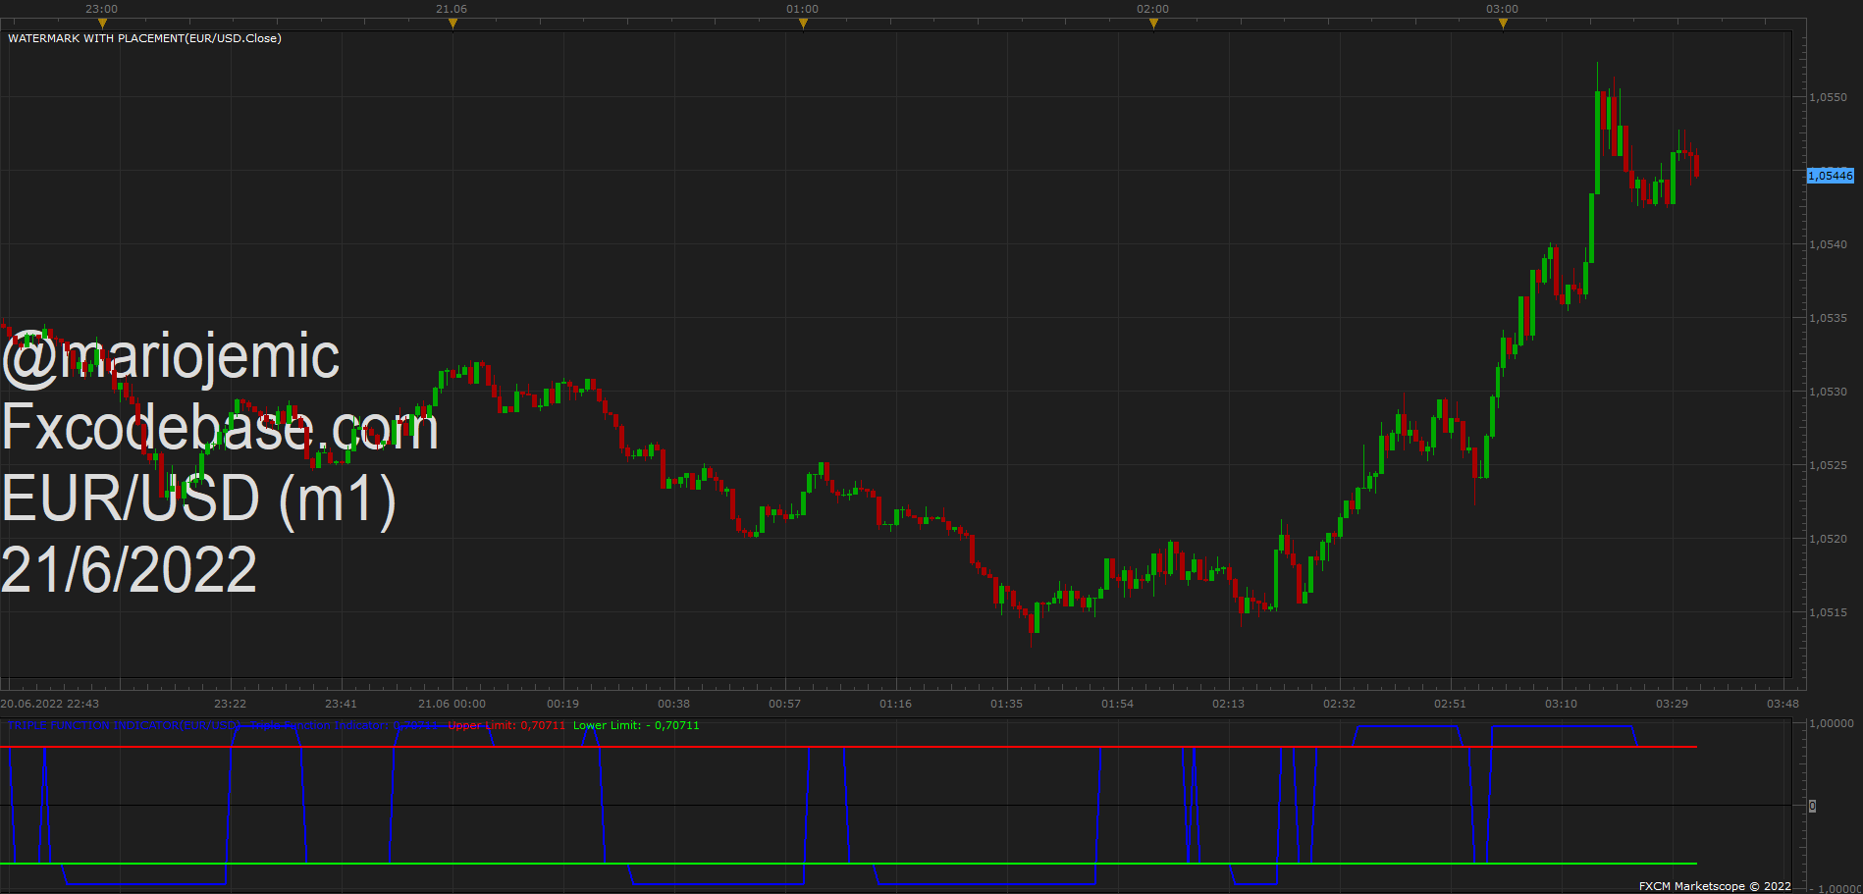Click the highlighted 0 marker on indicator axis
This screenshot has width=1863, height=894.
(x=1812, y=806)
